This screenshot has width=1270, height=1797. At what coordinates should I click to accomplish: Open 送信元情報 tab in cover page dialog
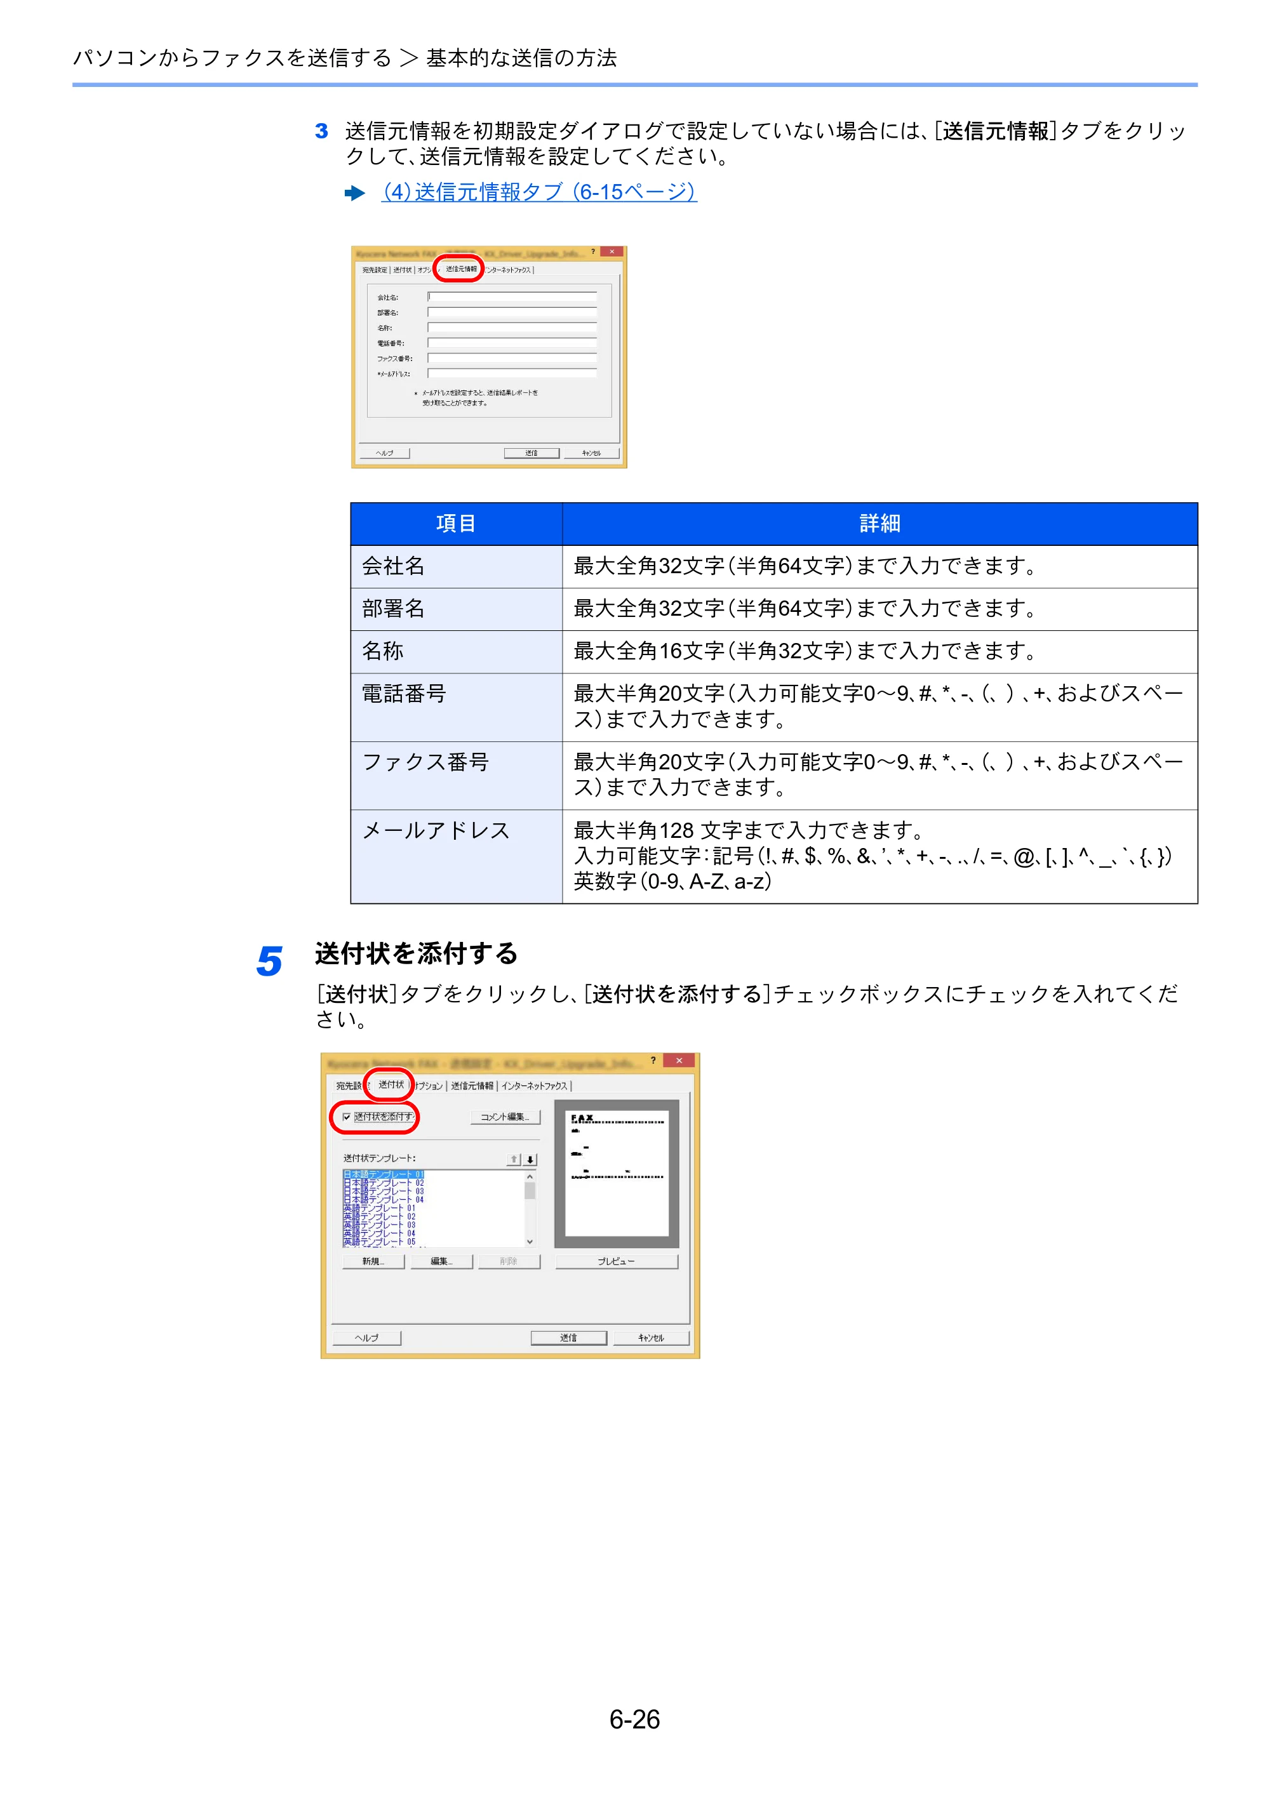(472, 1086)
